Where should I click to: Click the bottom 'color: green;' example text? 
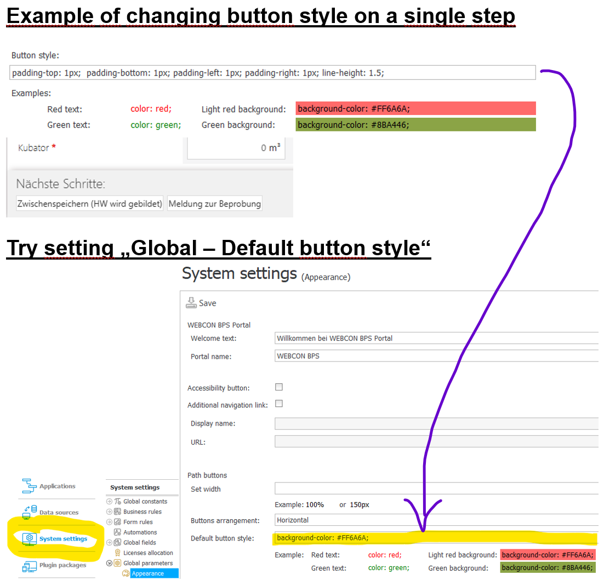pos(389,567)
